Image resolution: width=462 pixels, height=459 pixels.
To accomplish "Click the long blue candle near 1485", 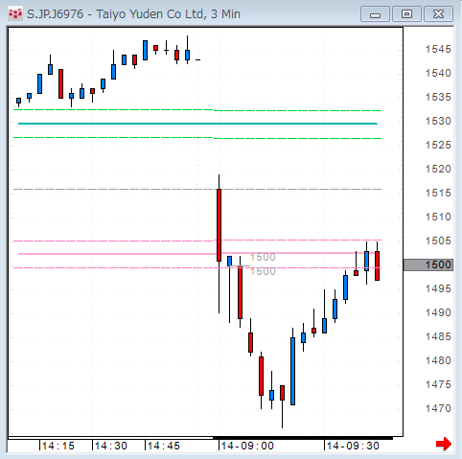I will pyautogui.click(x=292, y=371).
